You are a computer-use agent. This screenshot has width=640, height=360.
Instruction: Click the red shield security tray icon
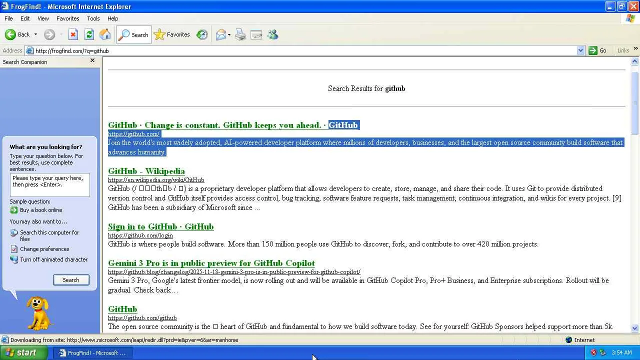(593, 352)
